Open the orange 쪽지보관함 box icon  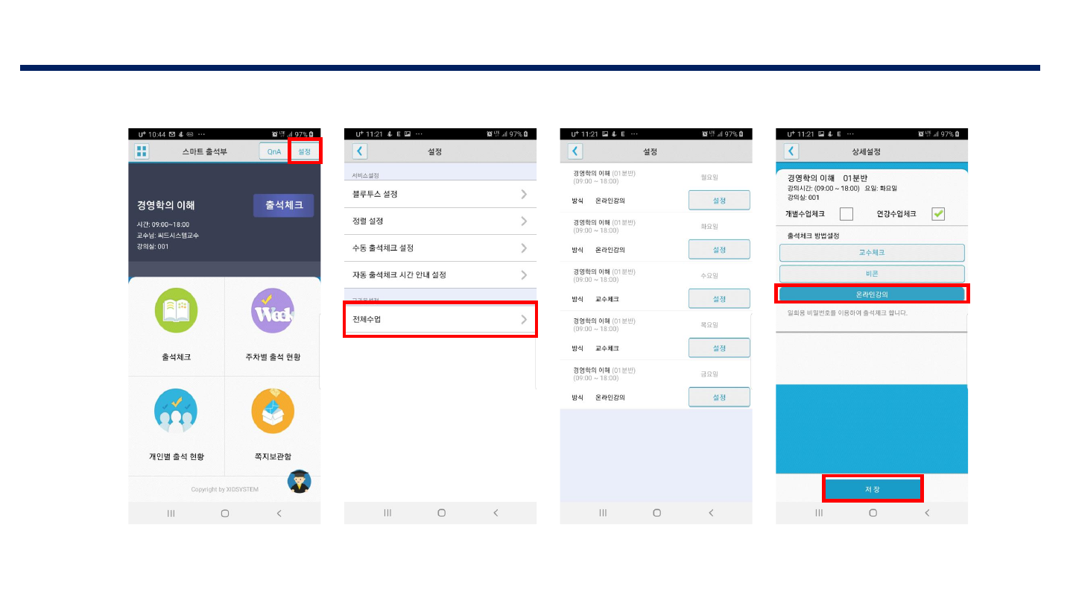273,410
